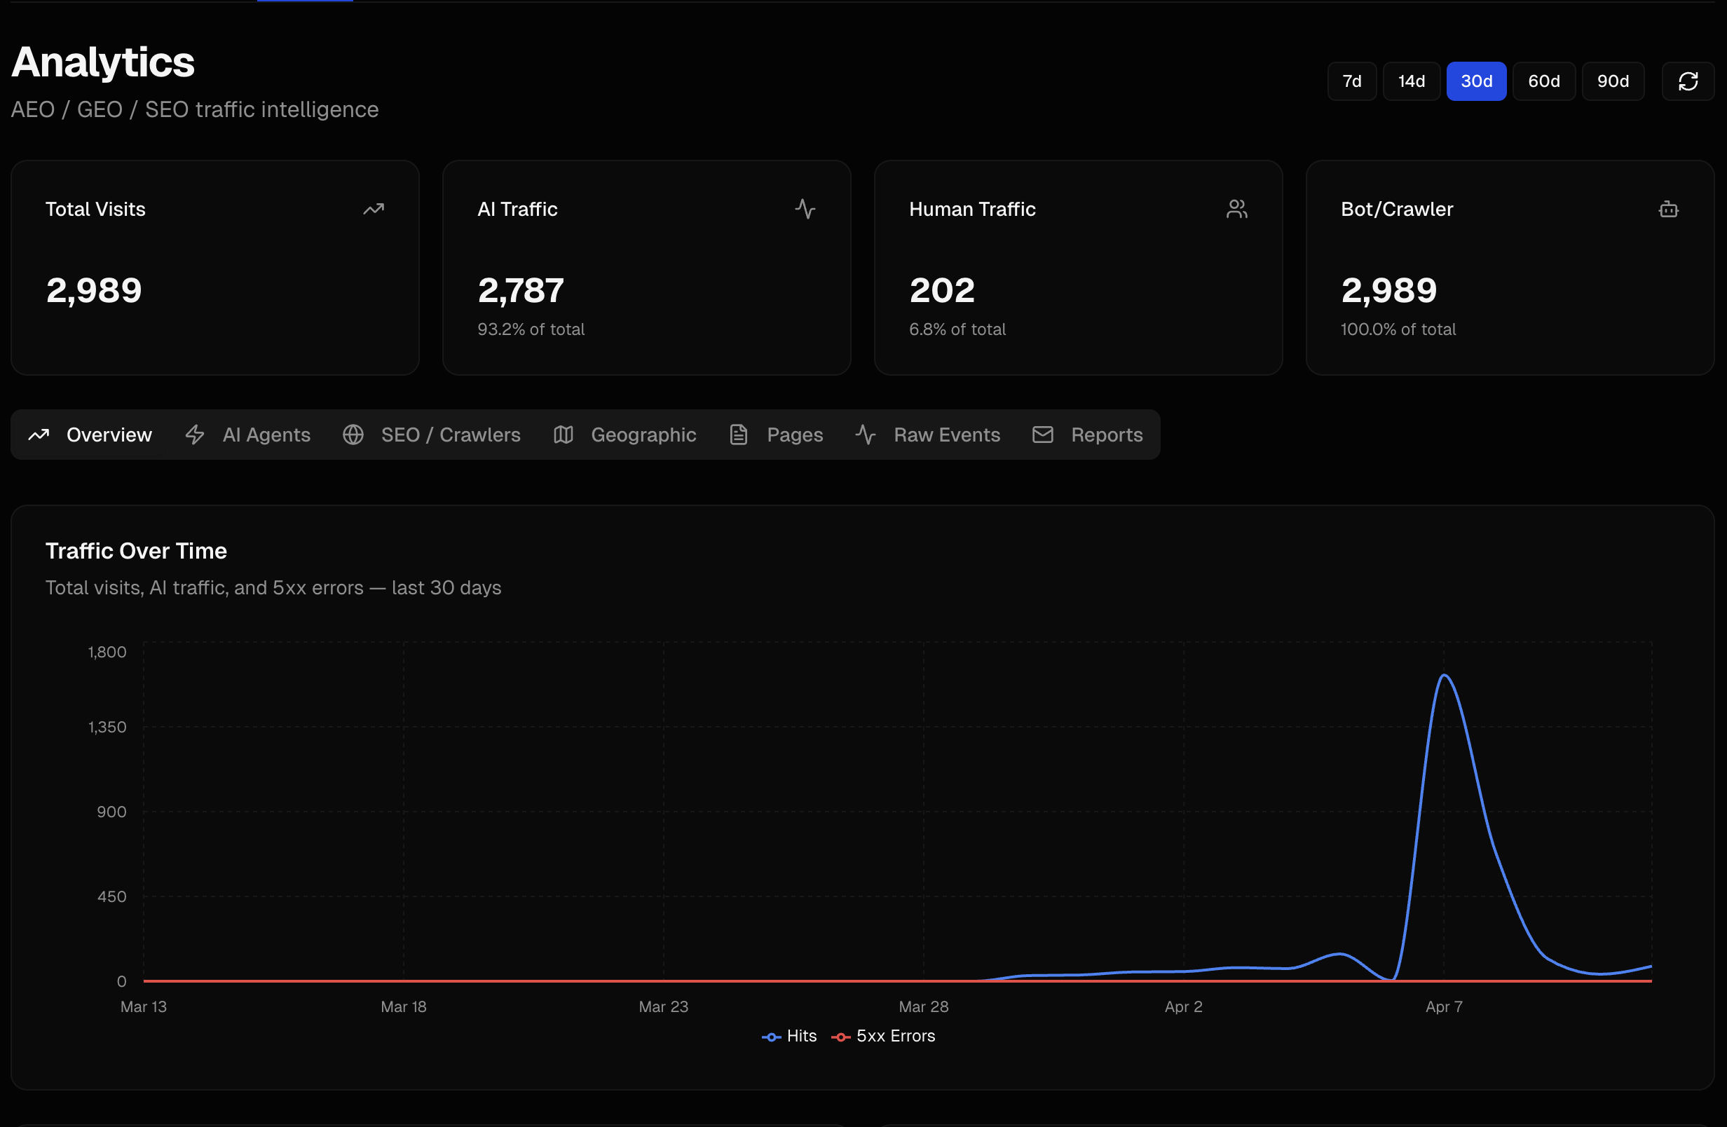Click the refresh icon in the top right
Viewport: 1727px width, 1127px height.
coord(1688,81)
